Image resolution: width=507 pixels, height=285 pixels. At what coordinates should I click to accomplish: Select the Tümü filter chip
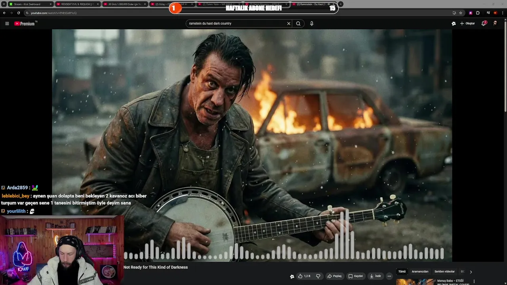coord(402,272)
